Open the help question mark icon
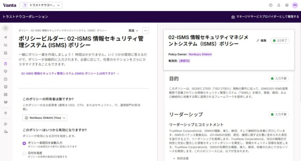The image size is (301, 161). (271, 5)
